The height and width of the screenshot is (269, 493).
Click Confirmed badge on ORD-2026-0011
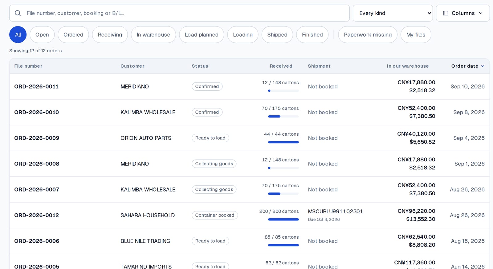(207, 87)
